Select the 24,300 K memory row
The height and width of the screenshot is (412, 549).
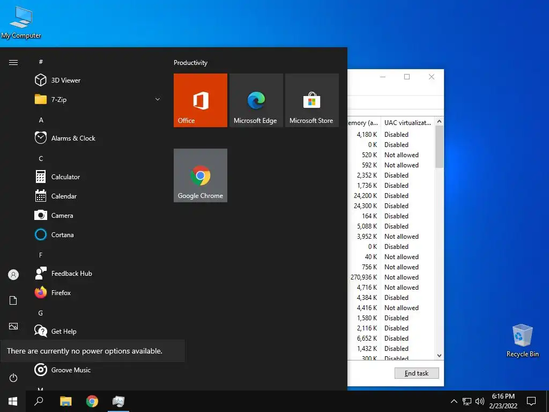[x=365, y=205]
